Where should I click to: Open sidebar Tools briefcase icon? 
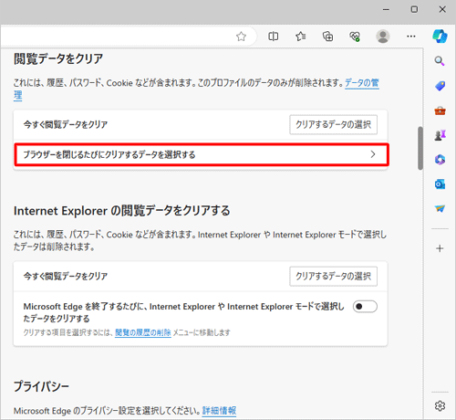click(440, 110)
